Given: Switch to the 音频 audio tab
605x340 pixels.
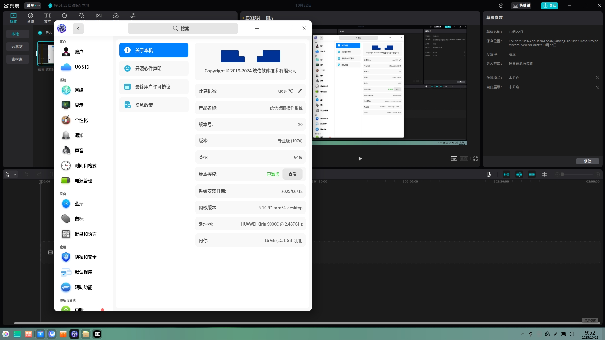Looking at the screenshot, I should pos(31,18).
